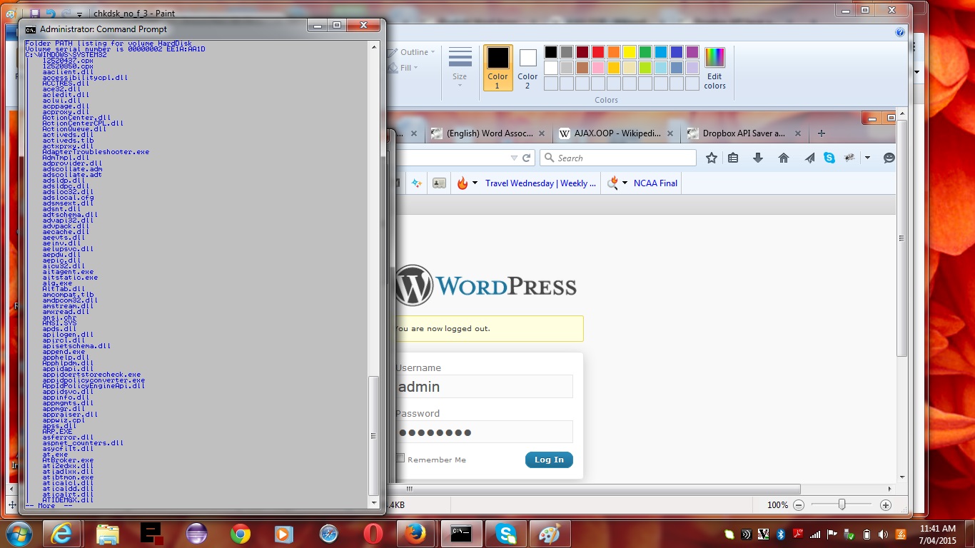Click the Paint Save icon in title bar
Image resolution: width=975 pixels, height=548 pixels.
click(35, 13)
